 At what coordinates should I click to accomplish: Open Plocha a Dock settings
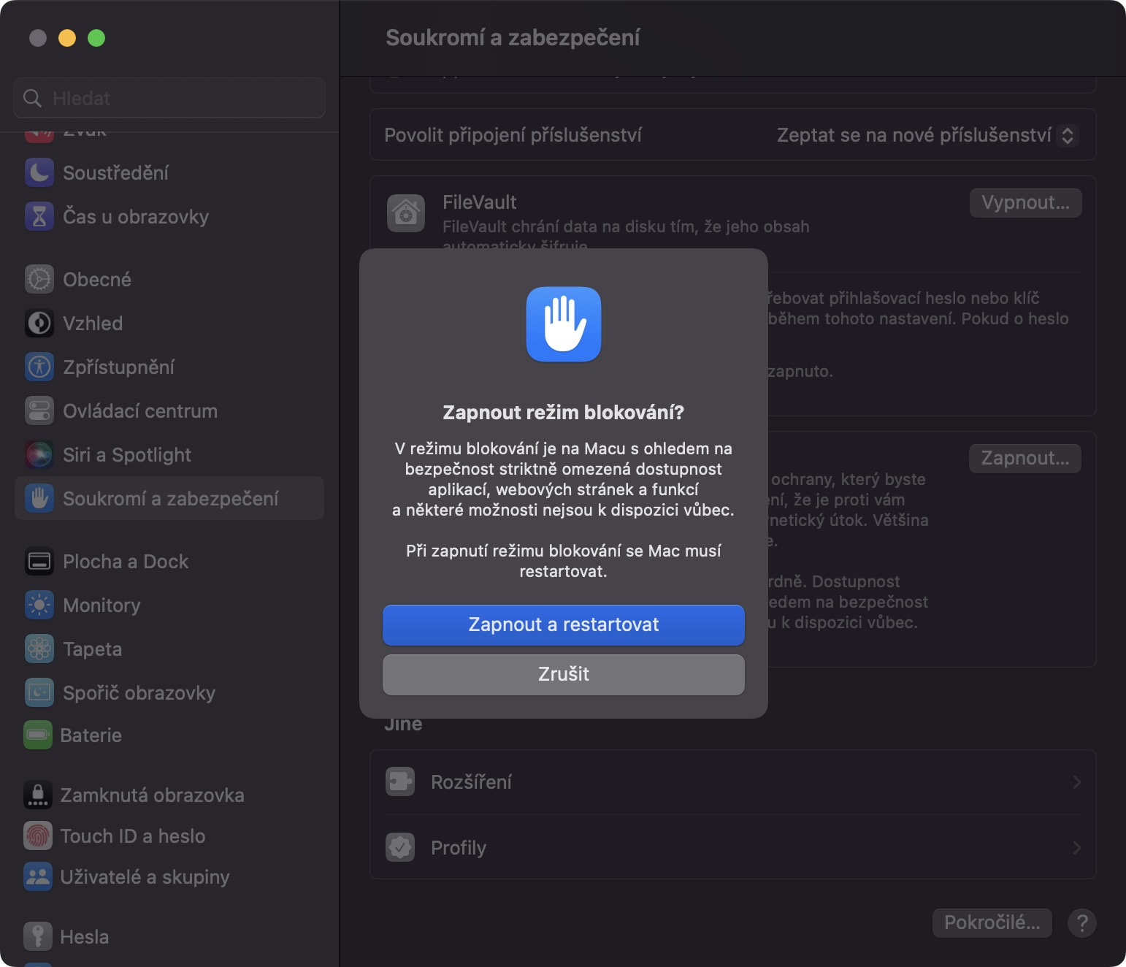click(126, 562)
